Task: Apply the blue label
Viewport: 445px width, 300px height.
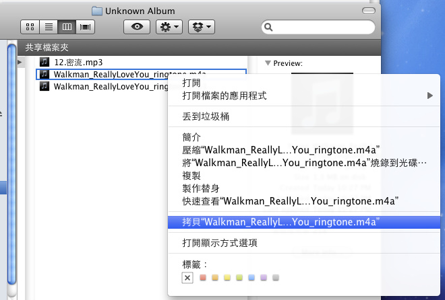Action: (251, 277)
